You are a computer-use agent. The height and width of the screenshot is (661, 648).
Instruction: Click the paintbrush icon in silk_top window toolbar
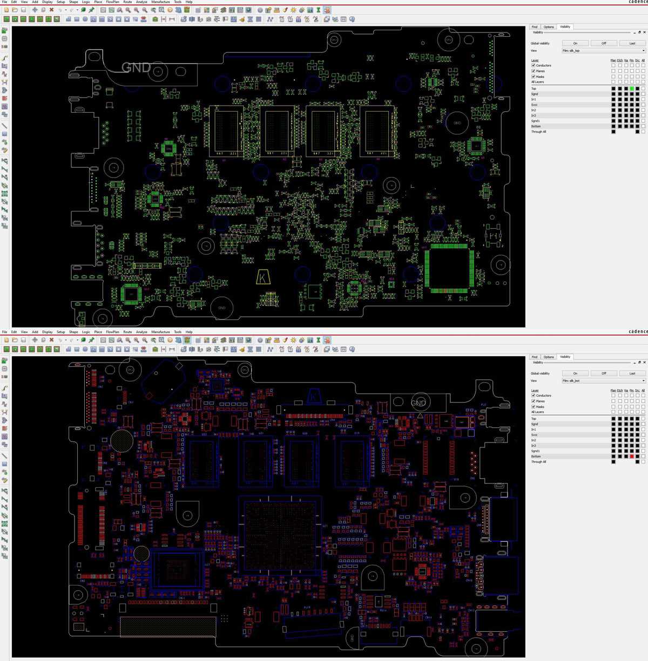pyautogui.click(x=285, y=10)
